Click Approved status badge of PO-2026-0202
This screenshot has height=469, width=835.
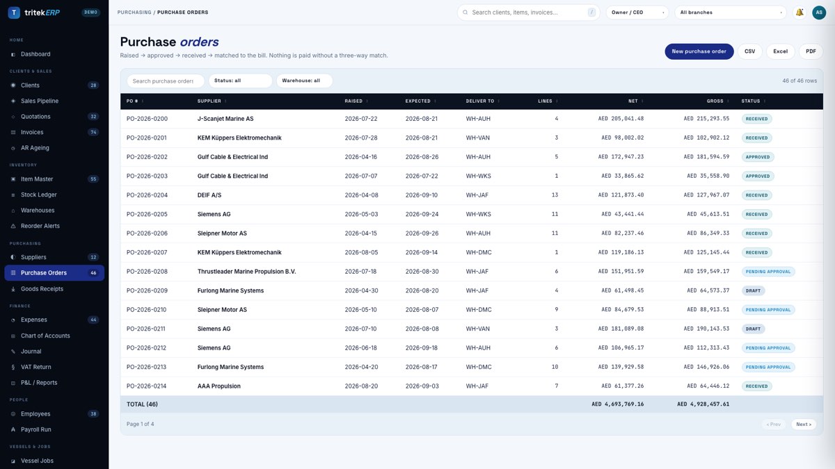(758, 157)
